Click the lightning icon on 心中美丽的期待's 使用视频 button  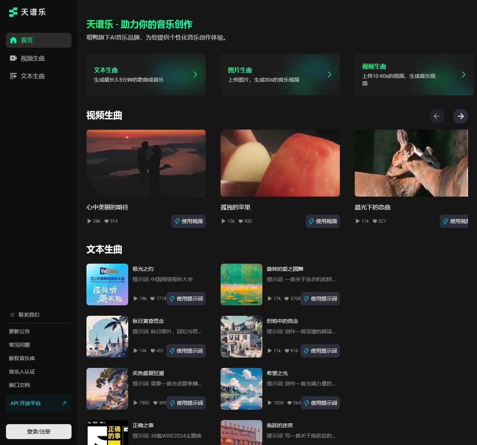pos(177,221)
